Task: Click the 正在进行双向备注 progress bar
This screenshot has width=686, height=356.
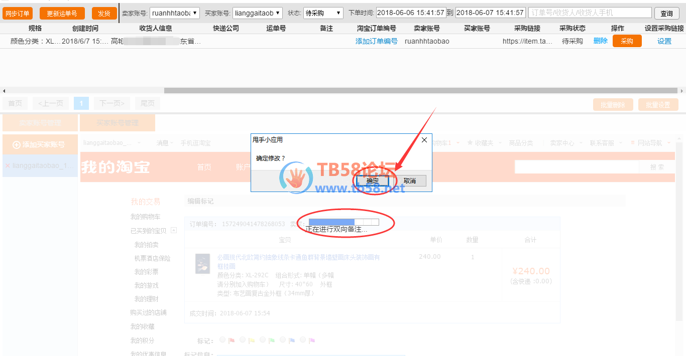Action: [x=344, y=222]
